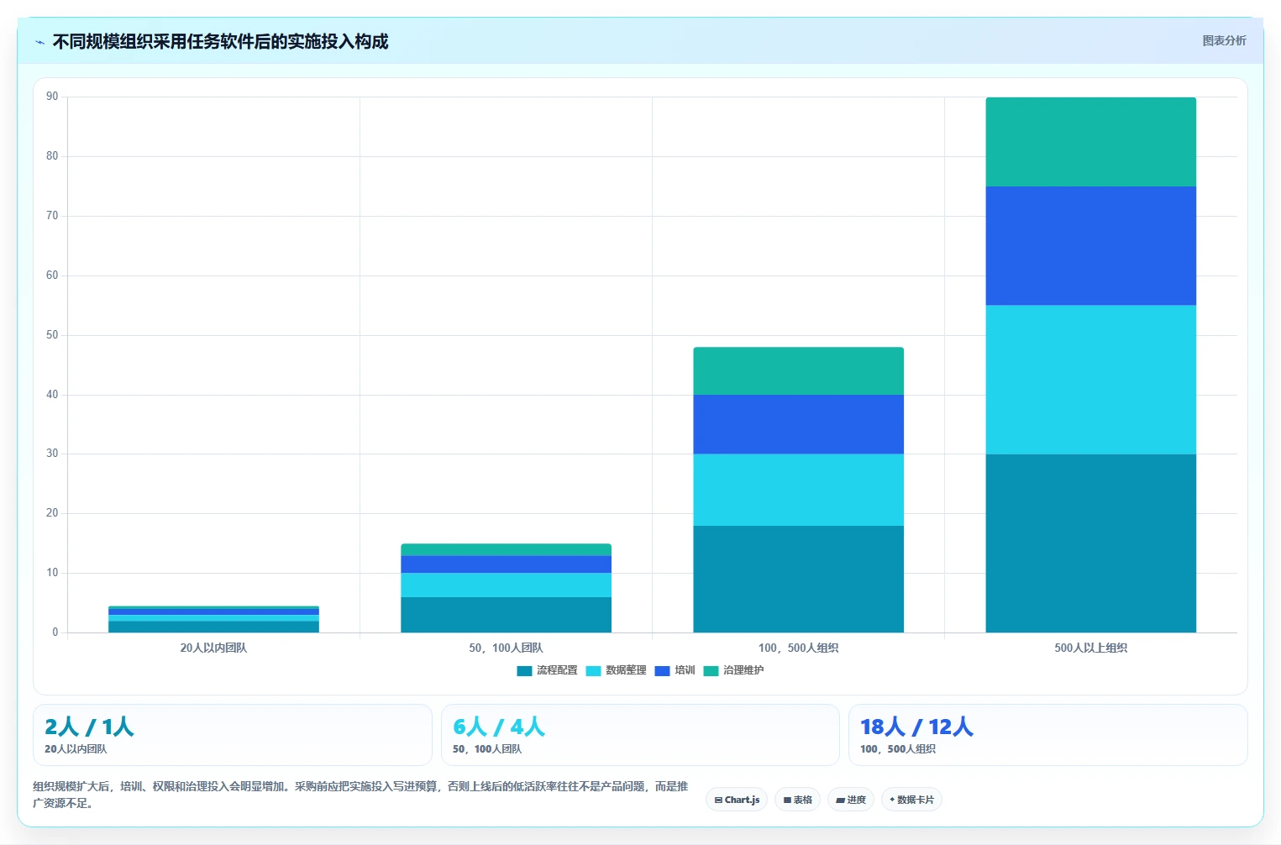Toggle the 培训 legend swatch
Screen dimensions: 1281x845
pyautogui.click(x=662, y=670)
